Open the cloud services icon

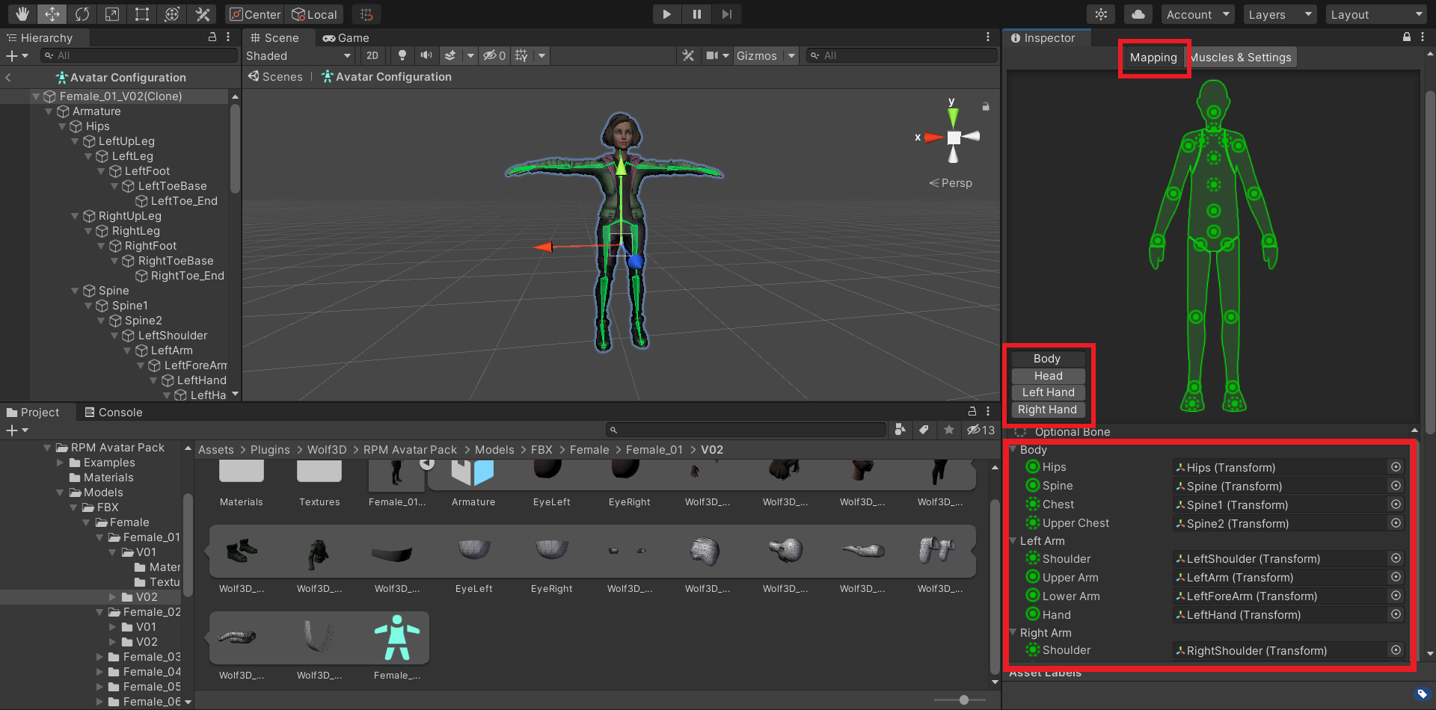pyautogui.click(x=1138, y=14)
